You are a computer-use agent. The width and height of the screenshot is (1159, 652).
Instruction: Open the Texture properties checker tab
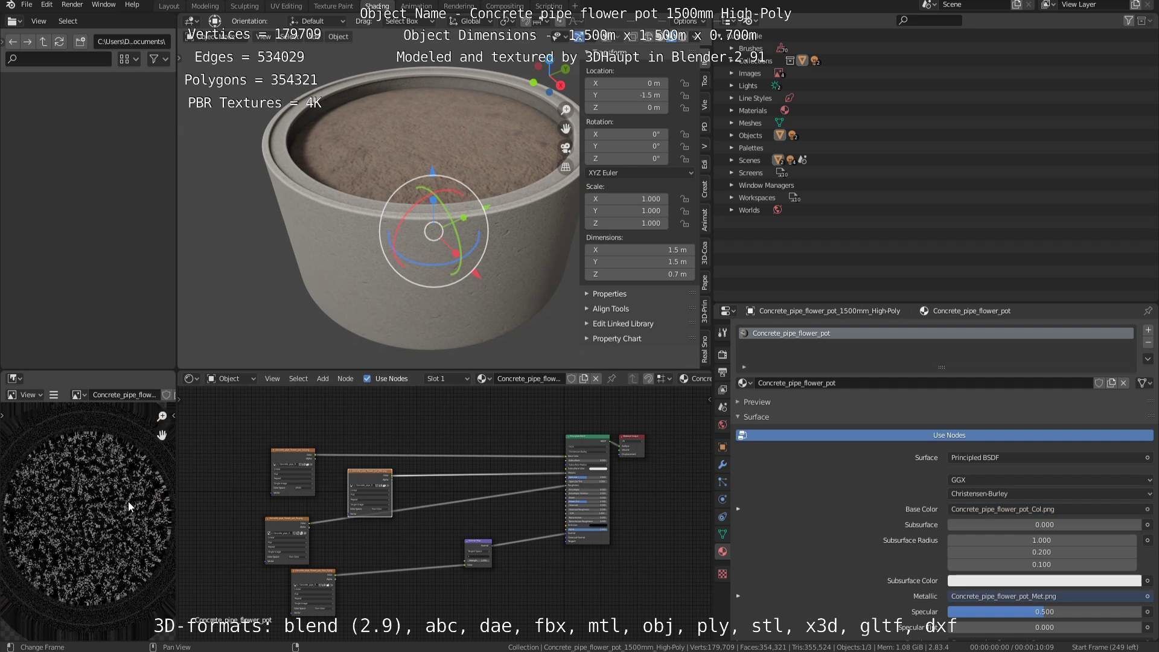click(x=723, y=574)
